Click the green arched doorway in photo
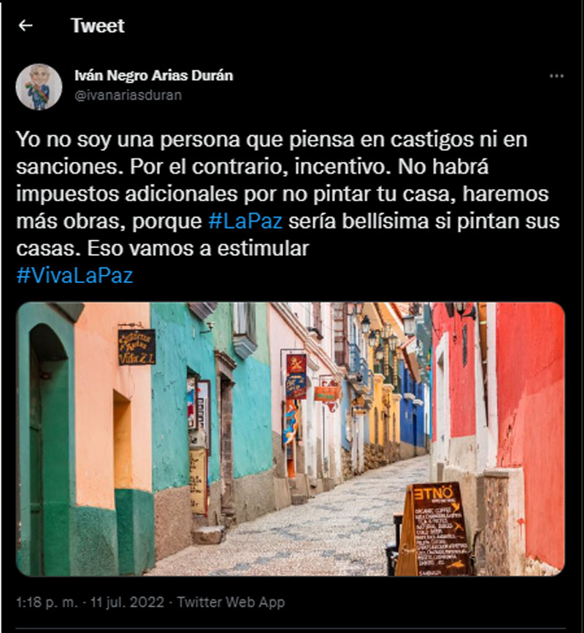The height and width of the screenshot is (633, 584). [48, 444]
